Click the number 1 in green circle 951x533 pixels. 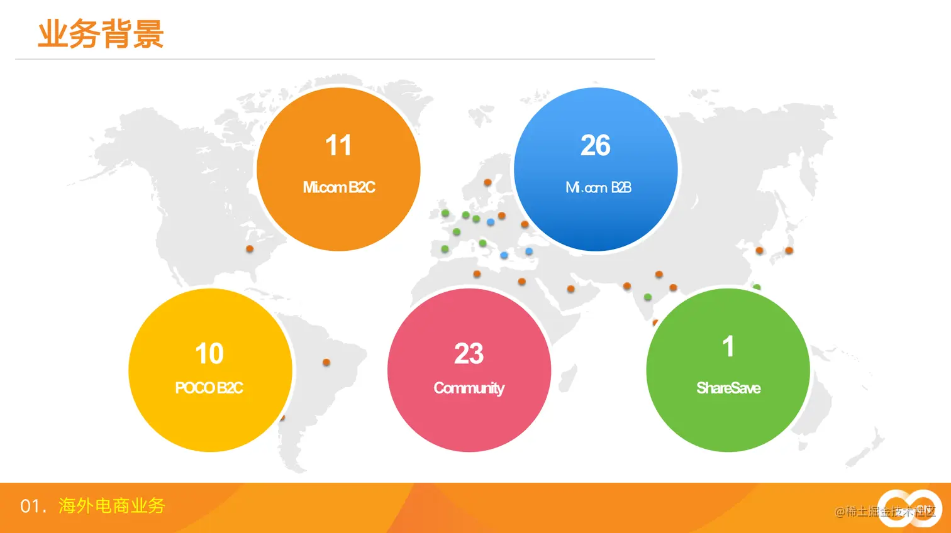pos(728,346)
